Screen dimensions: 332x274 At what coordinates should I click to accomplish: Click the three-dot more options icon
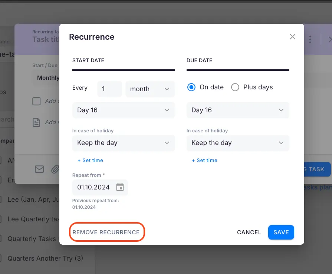point(310,39)
